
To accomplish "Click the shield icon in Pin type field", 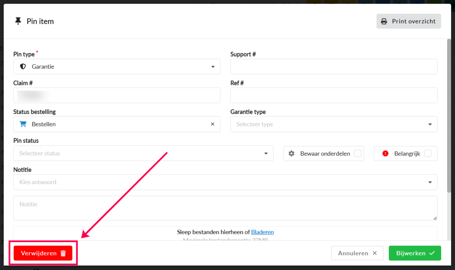I will (23, 67).
